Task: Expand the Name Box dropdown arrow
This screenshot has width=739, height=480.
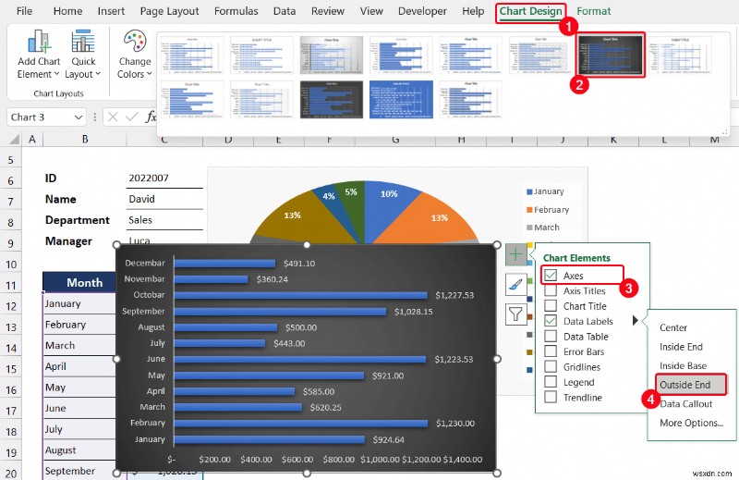Action: (79, 117)
